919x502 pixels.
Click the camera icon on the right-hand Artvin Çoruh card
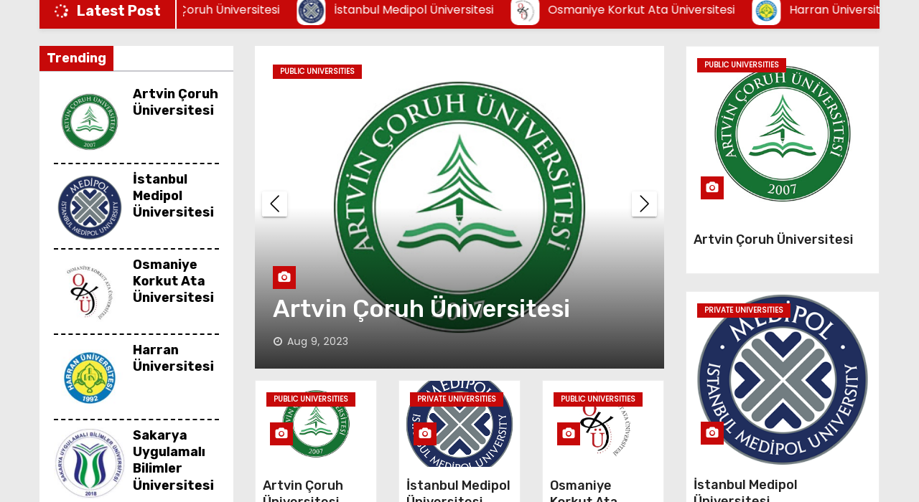coord(712,188)
